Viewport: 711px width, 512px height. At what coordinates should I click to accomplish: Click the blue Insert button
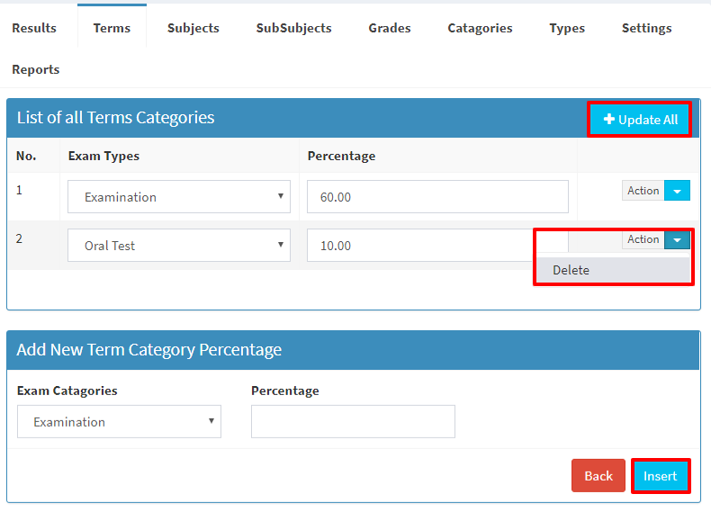point(661,476)
